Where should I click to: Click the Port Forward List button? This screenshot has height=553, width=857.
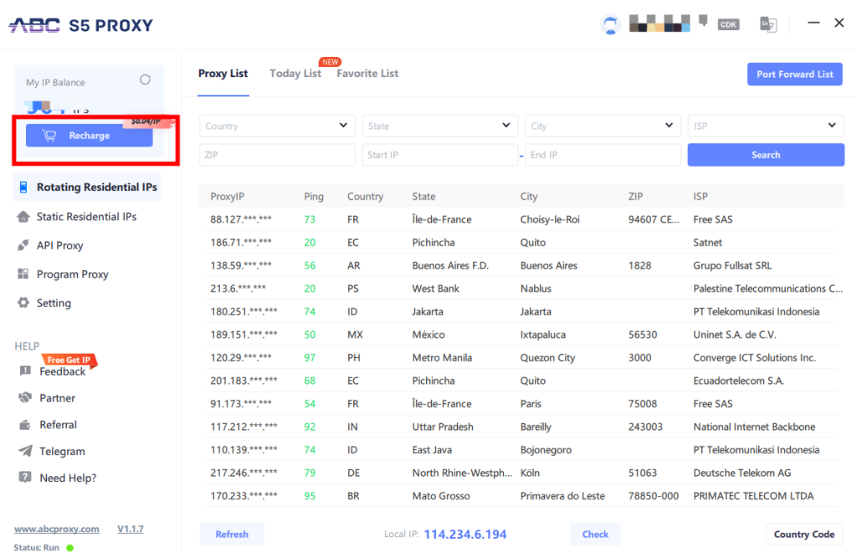point(795,74)
